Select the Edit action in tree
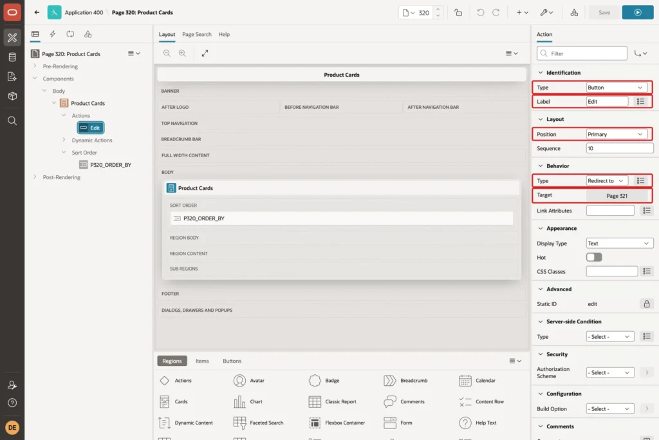Image resolution: width=659 pixels, height=440 pixels. click(90, 128)
